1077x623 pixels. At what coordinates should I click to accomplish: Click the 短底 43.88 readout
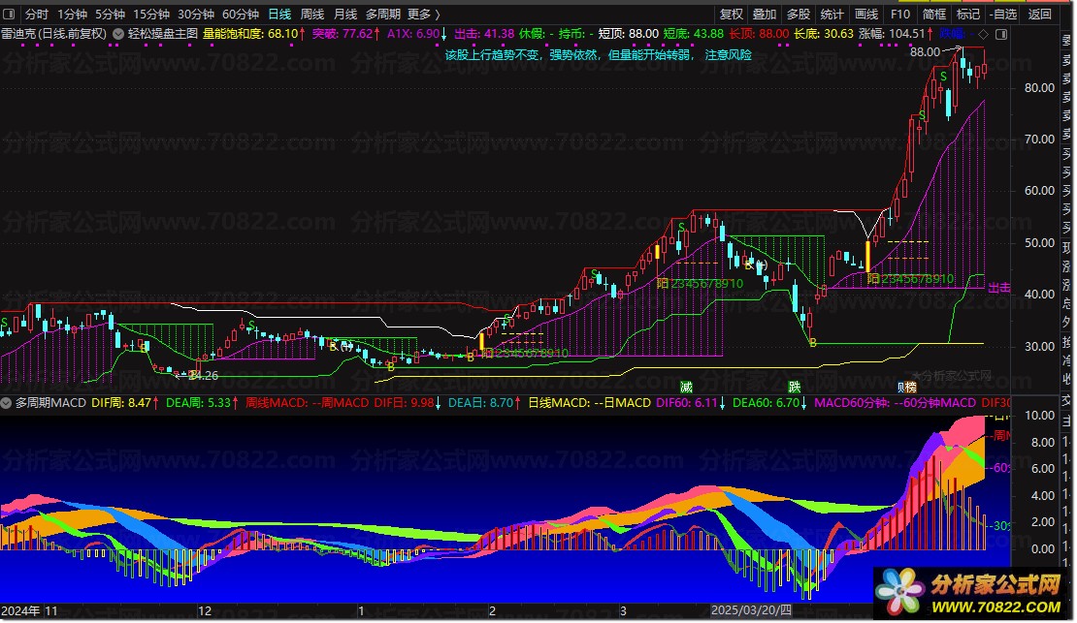(x=693, y=33)
